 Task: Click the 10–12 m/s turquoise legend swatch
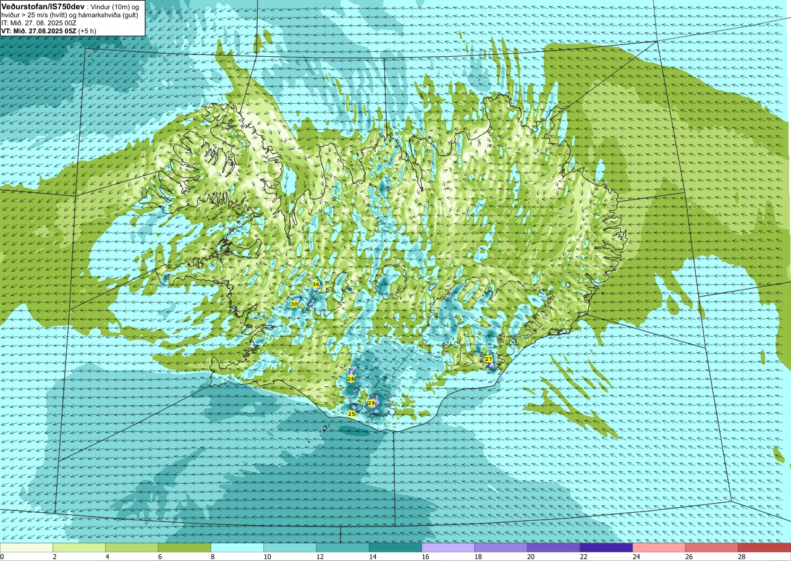(290, 547)
